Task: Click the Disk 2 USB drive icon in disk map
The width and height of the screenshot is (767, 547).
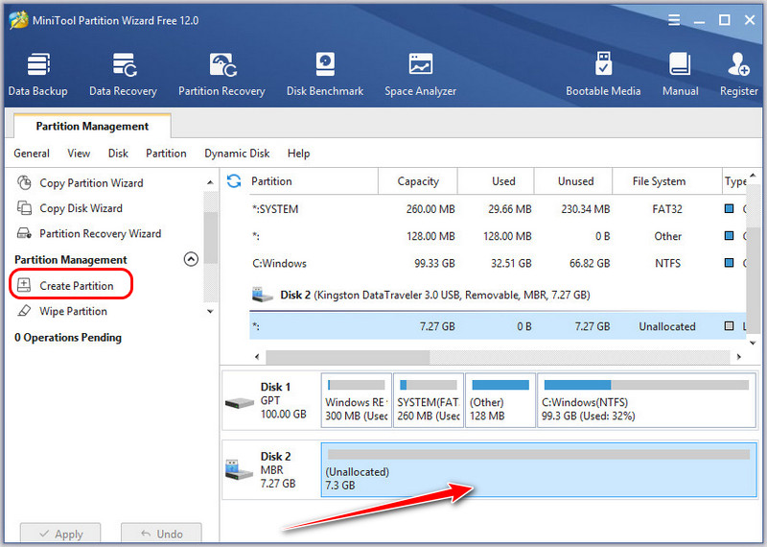Action: 238,470
